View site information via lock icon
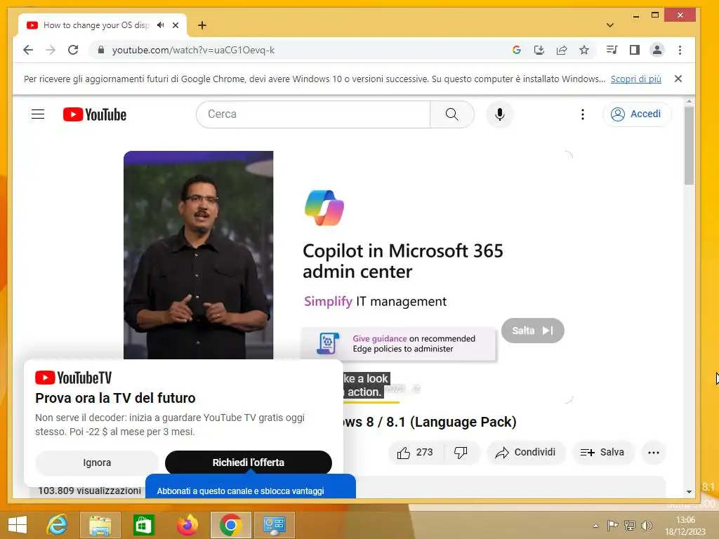The width and height of the screenshot is (719, 539). click(101, 50)
